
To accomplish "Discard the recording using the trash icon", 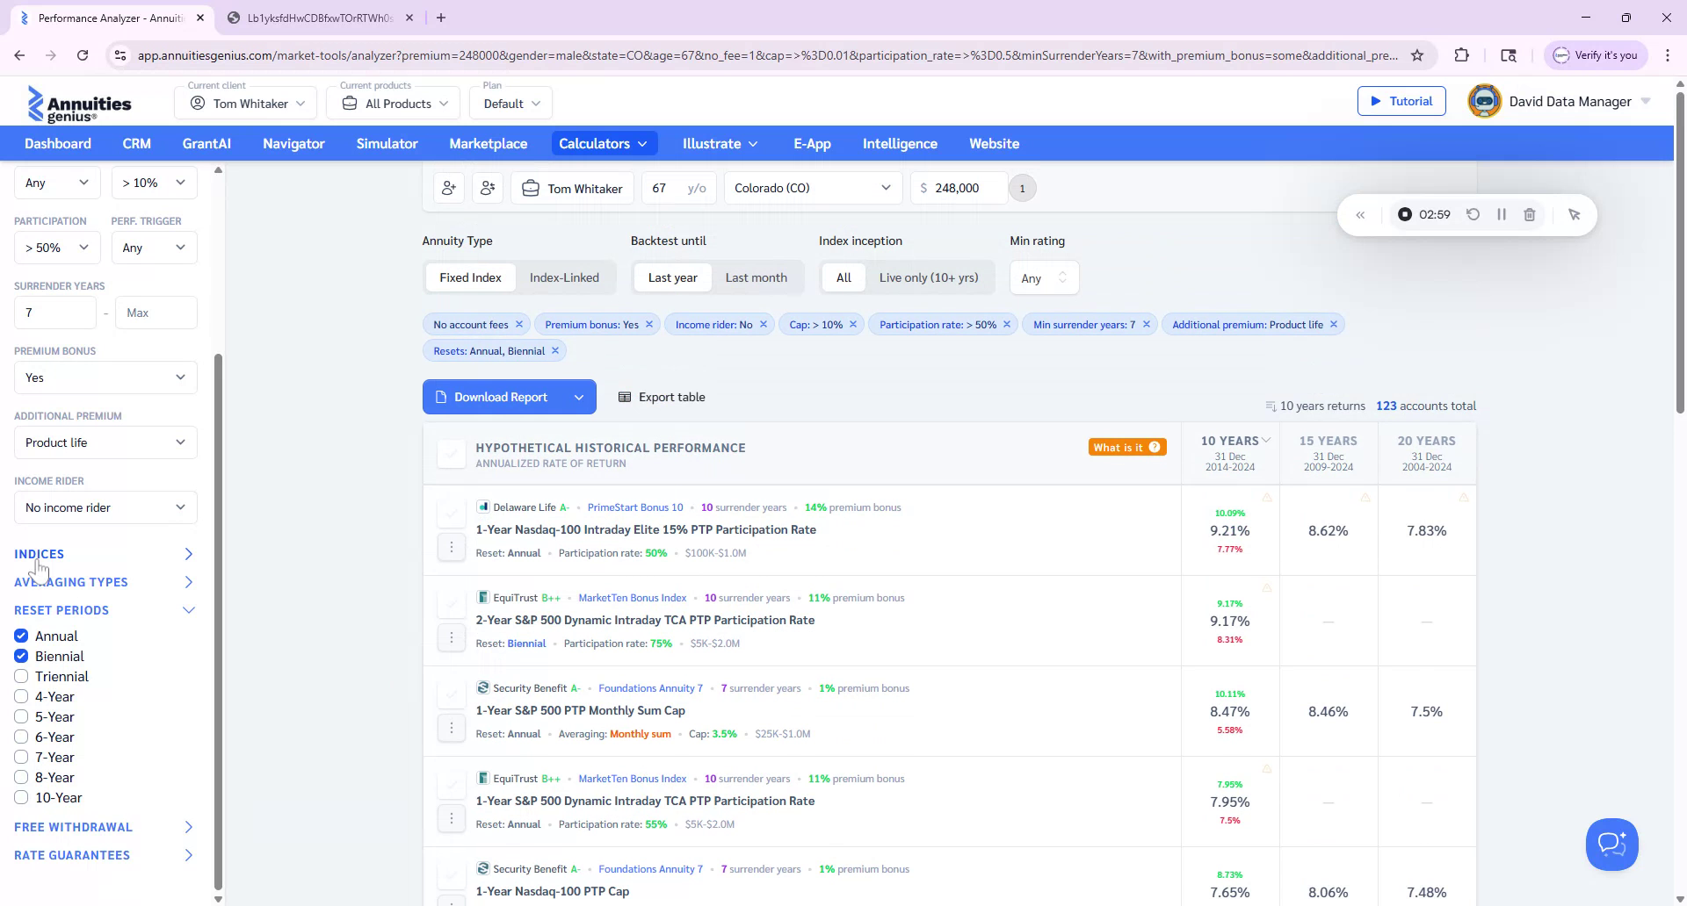I will (1530, 214).
